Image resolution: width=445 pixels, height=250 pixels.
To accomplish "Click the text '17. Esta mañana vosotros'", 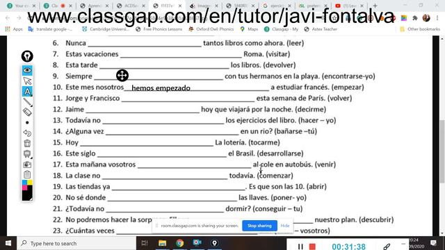I will (95, 165).
